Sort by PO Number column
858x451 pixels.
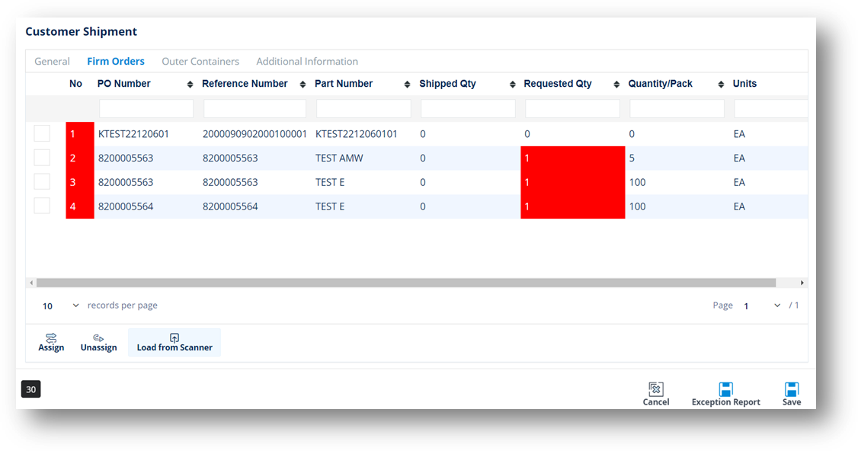(188, 84)
